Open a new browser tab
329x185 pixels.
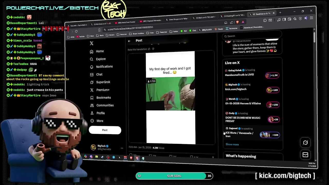(280, 13)
